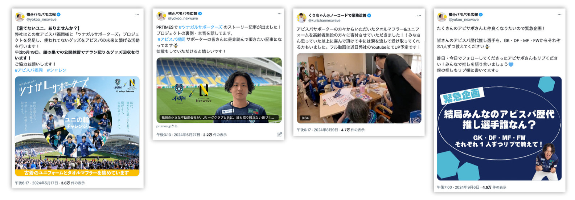Open more options on fourth tweet card

(x=560, y=15)
